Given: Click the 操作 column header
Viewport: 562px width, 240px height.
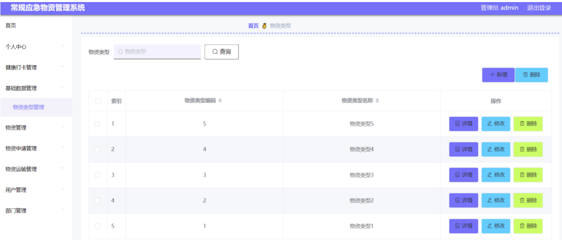Looking at the screenshot, I should pyautogui.click(x=496, y=101).
